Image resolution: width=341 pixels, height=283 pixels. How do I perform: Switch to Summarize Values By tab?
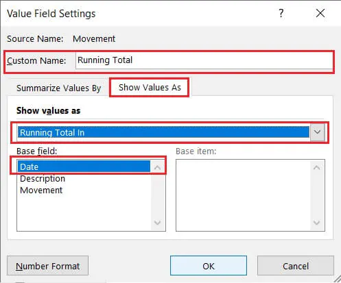pyautogui.click(x=58, y=88)
